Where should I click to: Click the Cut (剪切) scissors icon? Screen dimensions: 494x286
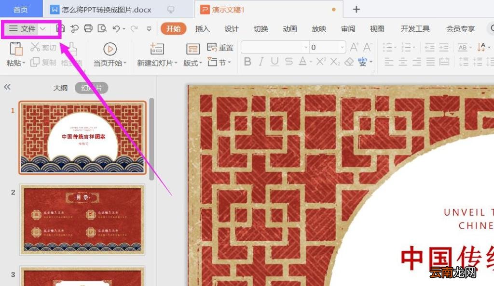click(35, 47)
